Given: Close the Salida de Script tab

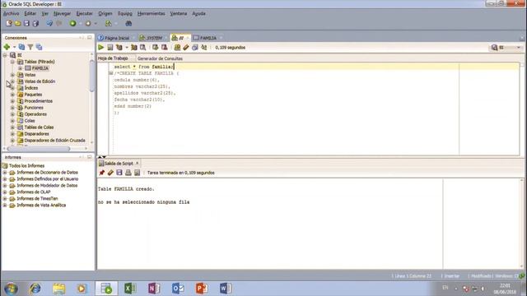Looking at the screenshot, I should (x=138, y=163).
